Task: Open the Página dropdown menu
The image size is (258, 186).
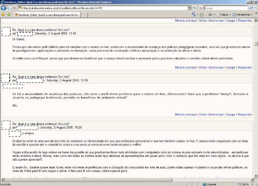Action: point(225,15)
